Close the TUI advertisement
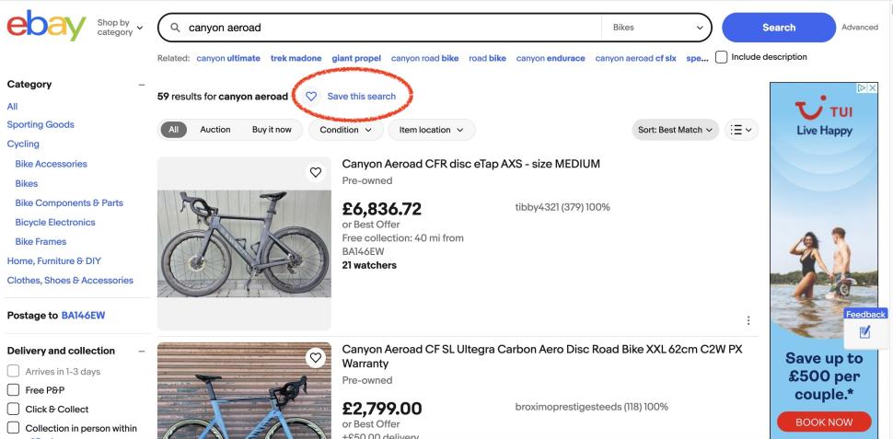This screenshot has height=439, width=893. pyautogui.click(x=873, y=87)
